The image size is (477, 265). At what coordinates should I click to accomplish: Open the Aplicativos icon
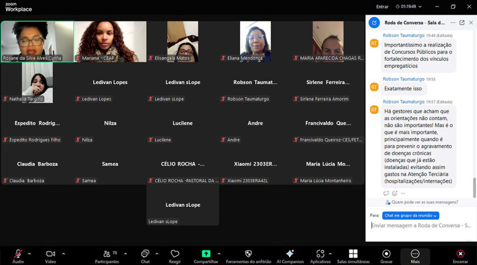(x=320, y=254)
